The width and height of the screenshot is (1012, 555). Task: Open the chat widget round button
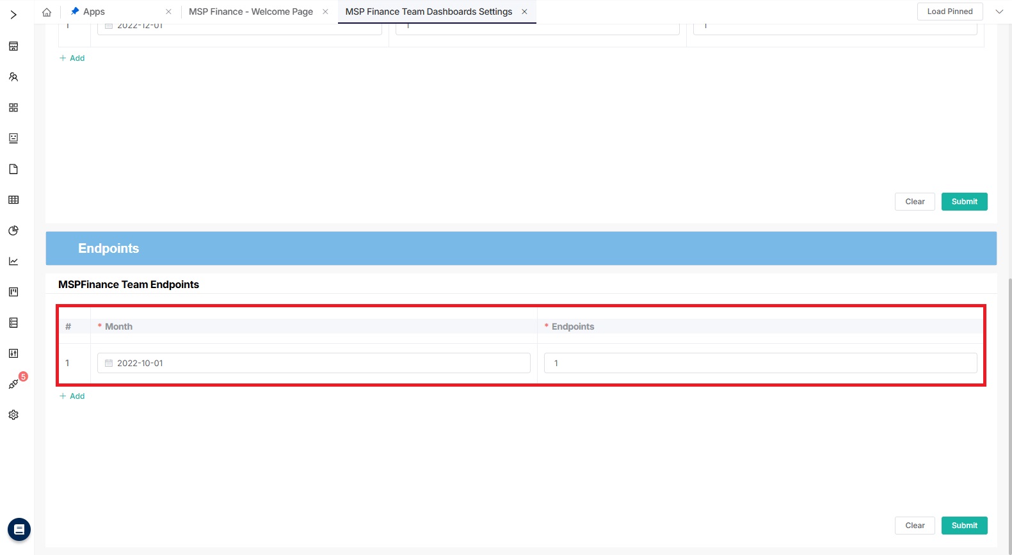point(19,529)
